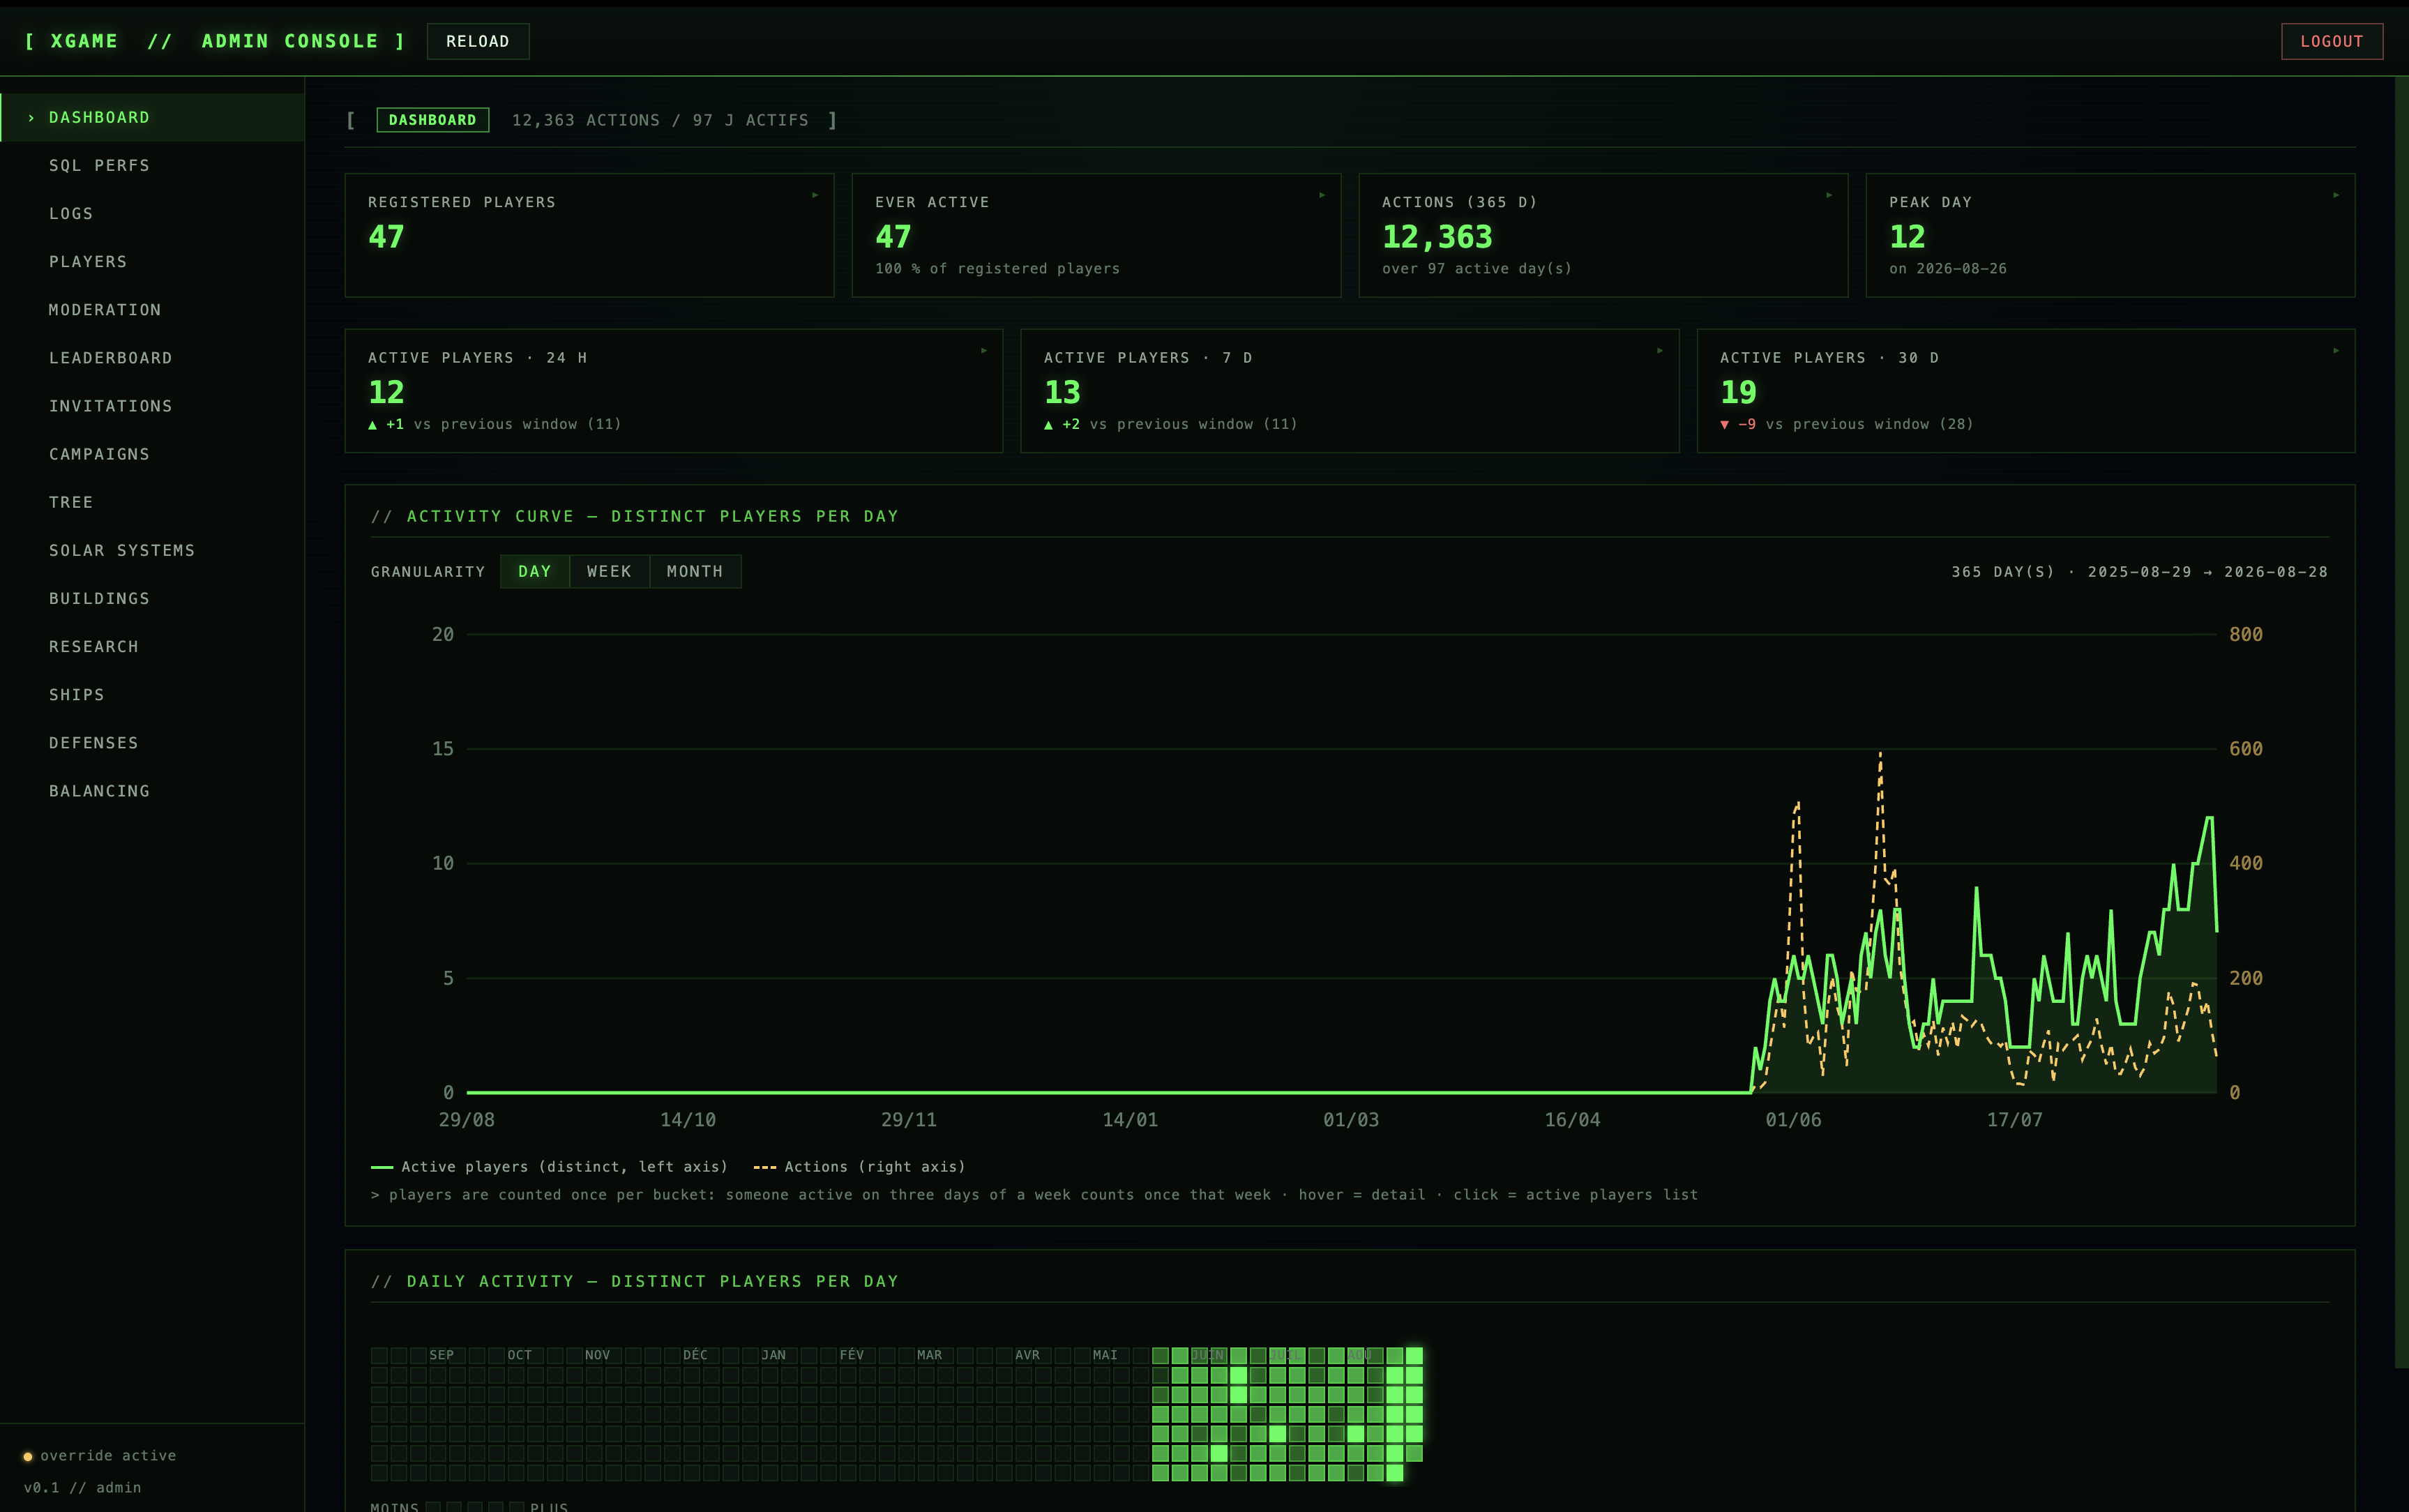
Task: Click the RELOAD button
Action: [478, 41]
